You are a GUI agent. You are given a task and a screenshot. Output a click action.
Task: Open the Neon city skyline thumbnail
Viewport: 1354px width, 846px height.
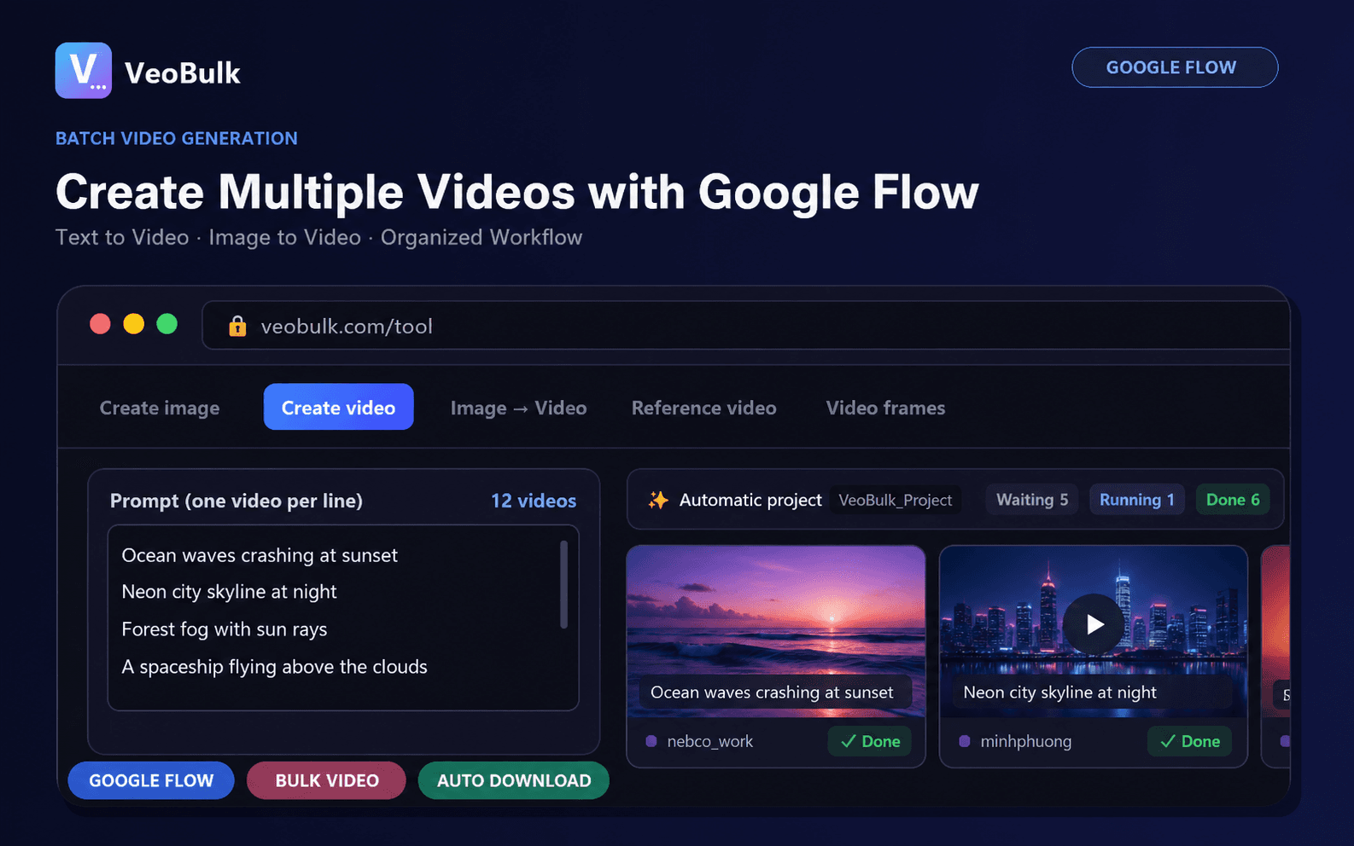pos(1094,631)
